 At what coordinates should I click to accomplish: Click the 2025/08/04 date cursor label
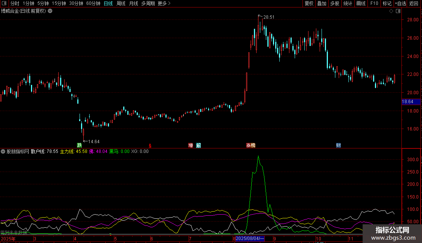tap(250, 239)
